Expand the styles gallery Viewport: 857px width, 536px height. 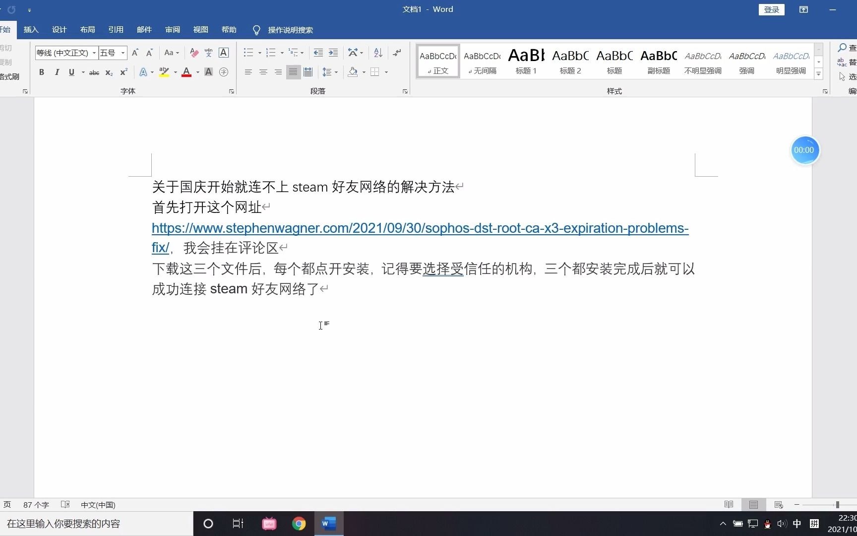818,73
